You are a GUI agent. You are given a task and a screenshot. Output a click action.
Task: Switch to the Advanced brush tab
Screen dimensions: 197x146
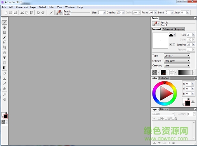coord(168,29)
